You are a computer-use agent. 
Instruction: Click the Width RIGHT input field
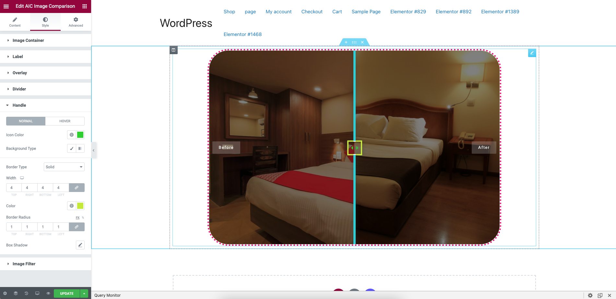pos(30,188)
